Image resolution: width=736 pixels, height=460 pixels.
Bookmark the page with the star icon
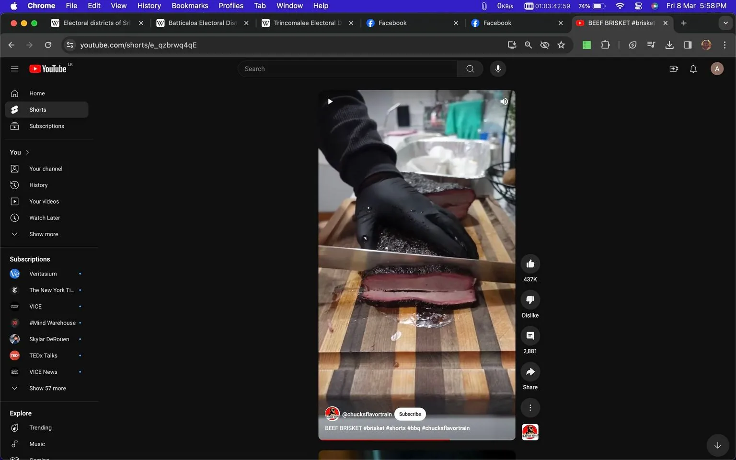[561, 45]
